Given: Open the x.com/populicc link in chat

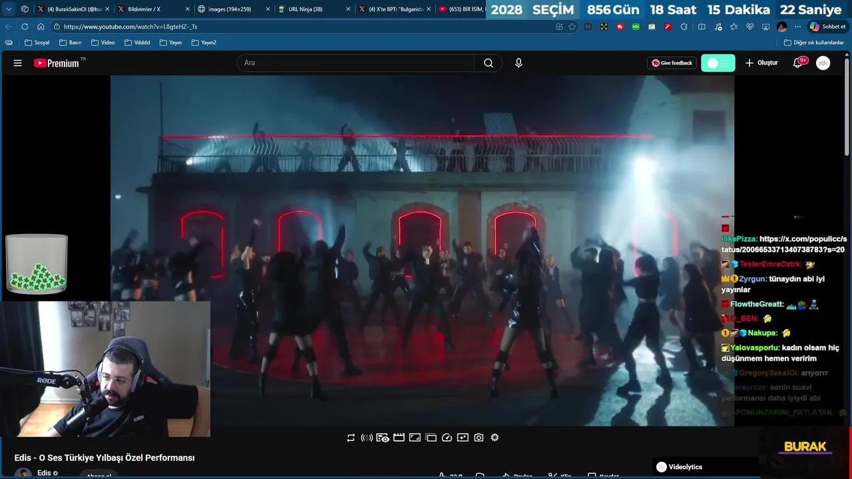Looking at the screenshot, I should point(784,244).
